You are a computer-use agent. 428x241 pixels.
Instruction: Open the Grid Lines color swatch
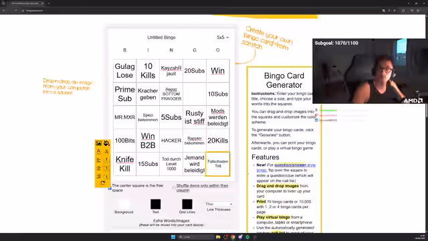point(187,204)
